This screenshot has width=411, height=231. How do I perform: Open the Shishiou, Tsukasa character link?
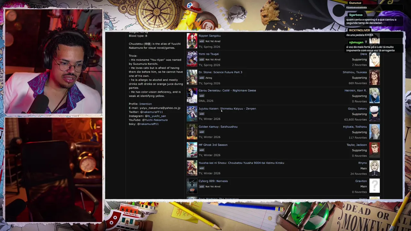click(x=354, y=72)
